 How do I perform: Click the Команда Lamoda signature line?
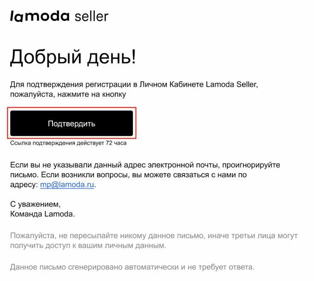pos(42,214)
